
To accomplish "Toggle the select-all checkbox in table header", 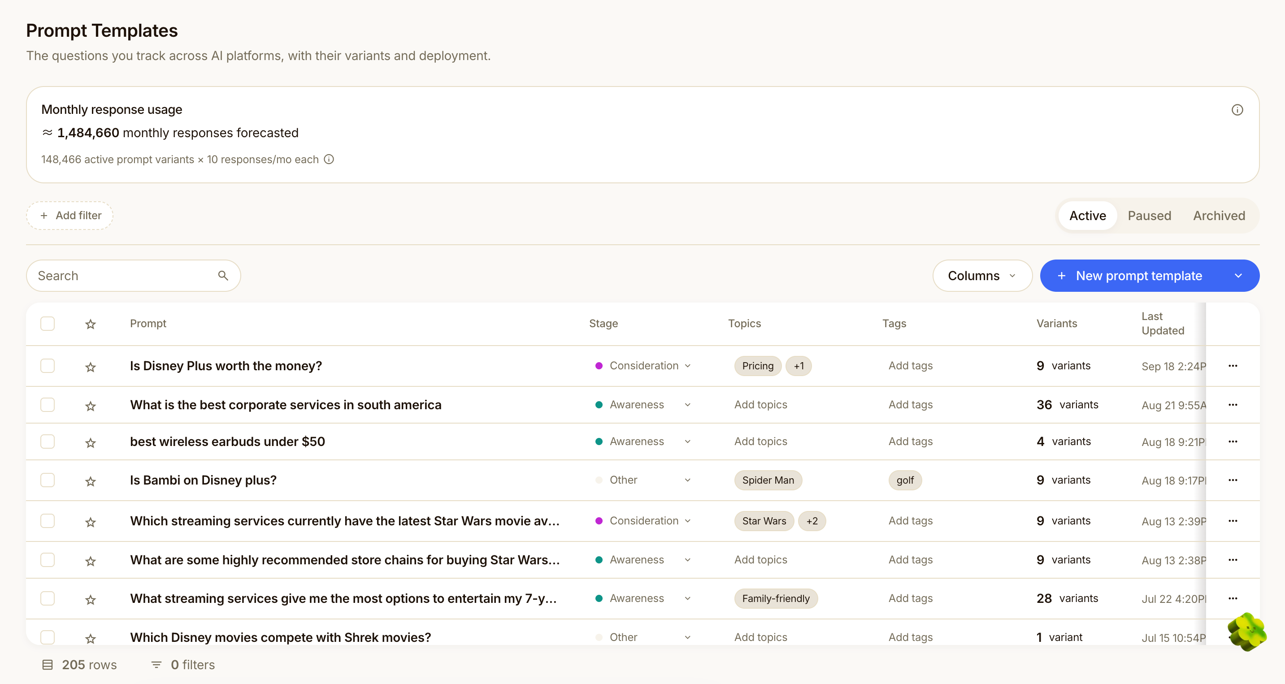I will [x=48, y=324].
